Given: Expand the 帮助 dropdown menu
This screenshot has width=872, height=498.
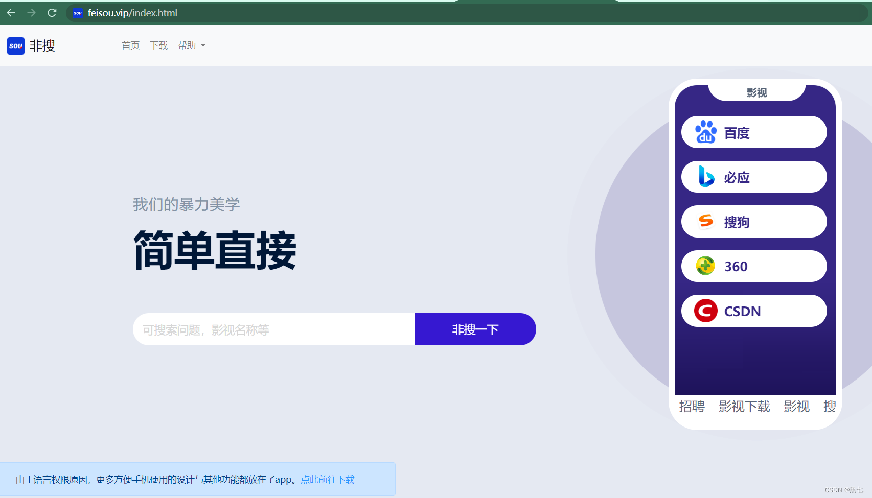Looking at the screenshot, I should 192,45.
